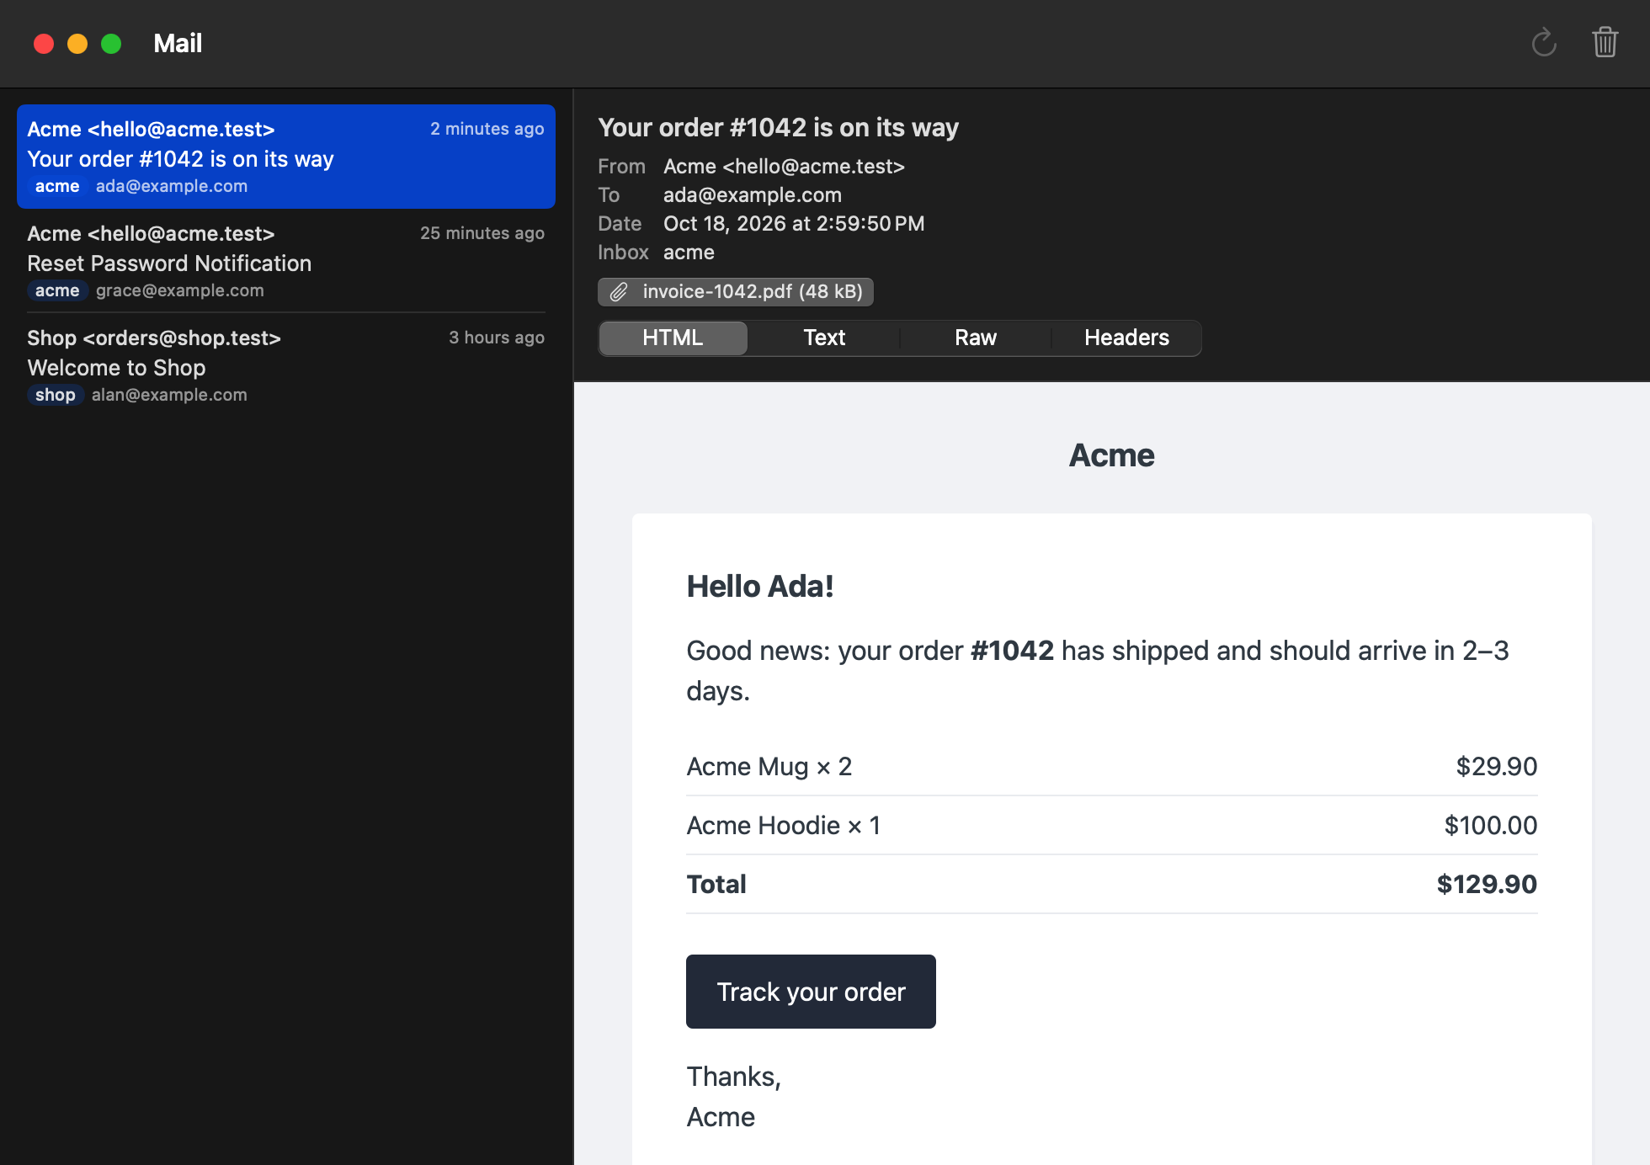1650x1165 pixels.
Task: Click the red close window button
Action: pyautogui.click(x=44, y=44)
